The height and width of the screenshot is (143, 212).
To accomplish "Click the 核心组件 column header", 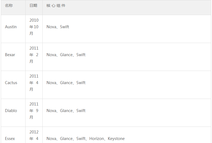I will (56, 5).
